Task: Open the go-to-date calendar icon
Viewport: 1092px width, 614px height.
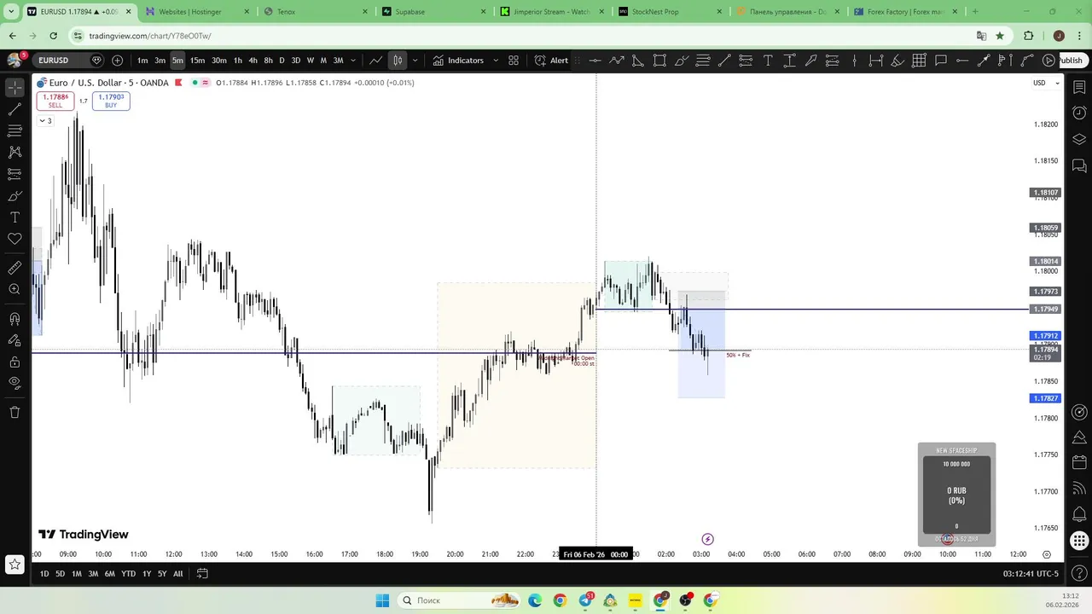Action: pos(202,574)
